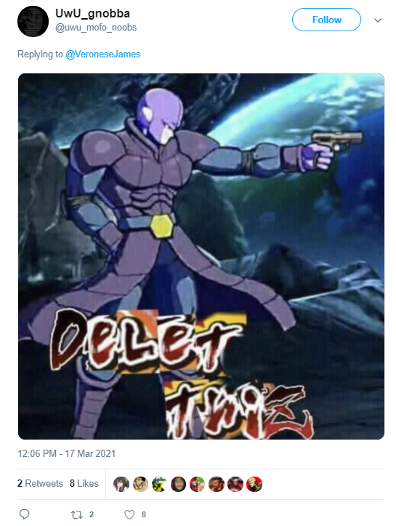This screenshot has width=396, height=526.
Task: Open first liker's avatar in likes row
Action: (121, 484)
